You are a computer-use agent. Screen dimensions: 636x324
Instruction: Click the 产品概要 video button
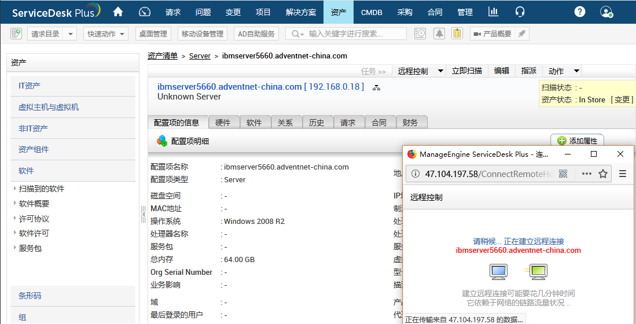click(x=493, y=34)
